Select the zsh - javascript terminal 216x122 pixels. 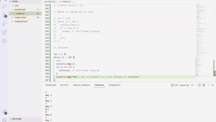[180, 85]
